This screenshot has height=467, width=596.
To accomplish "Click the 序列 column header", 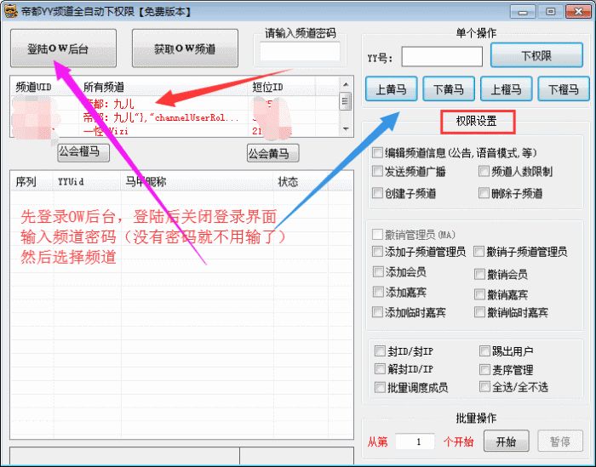I will pyautogui.click(x=32, y=182).
